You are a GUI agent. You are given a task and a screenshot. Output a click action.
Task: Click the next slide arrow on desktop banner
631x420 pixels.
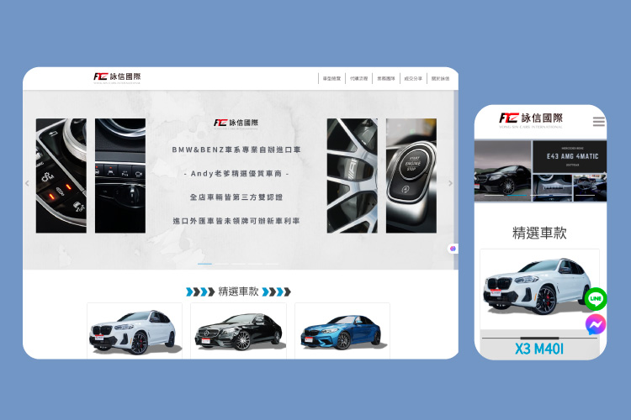(450, 183)
